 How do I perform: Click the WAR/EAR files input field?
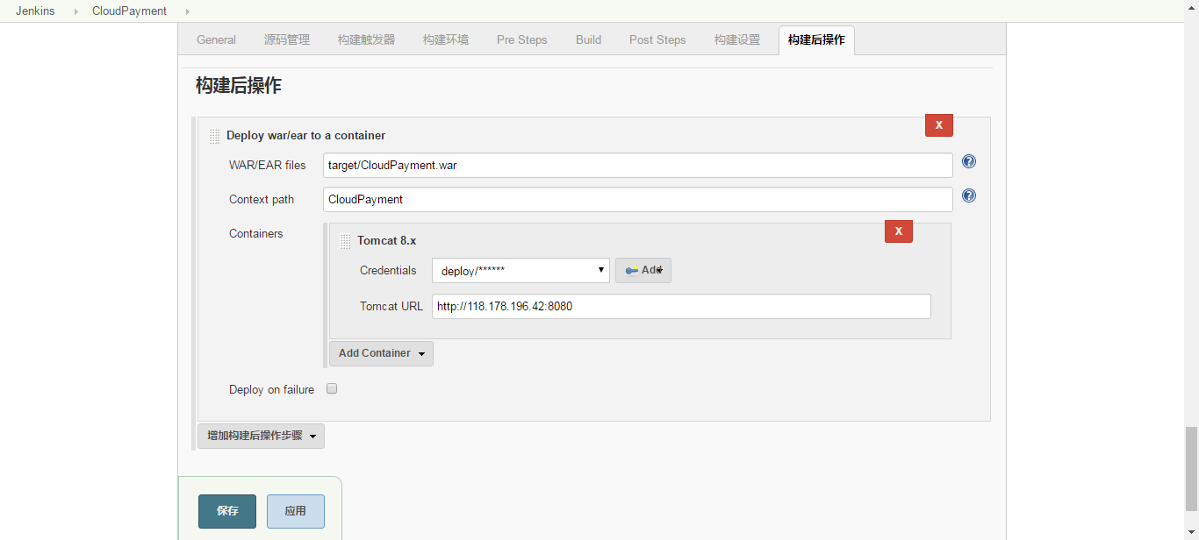pos(638,165)
